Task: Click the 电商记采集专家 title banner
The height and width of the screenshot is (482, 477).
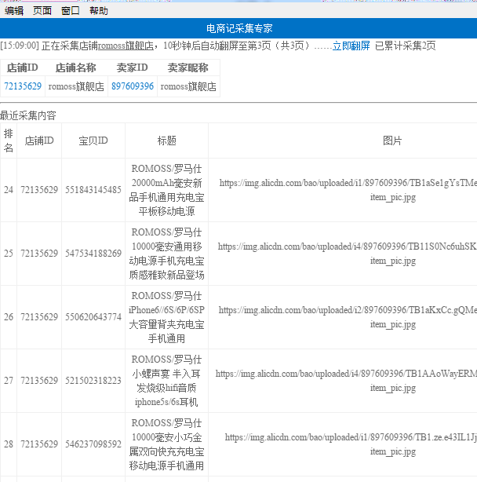Action: coord(238,28)
